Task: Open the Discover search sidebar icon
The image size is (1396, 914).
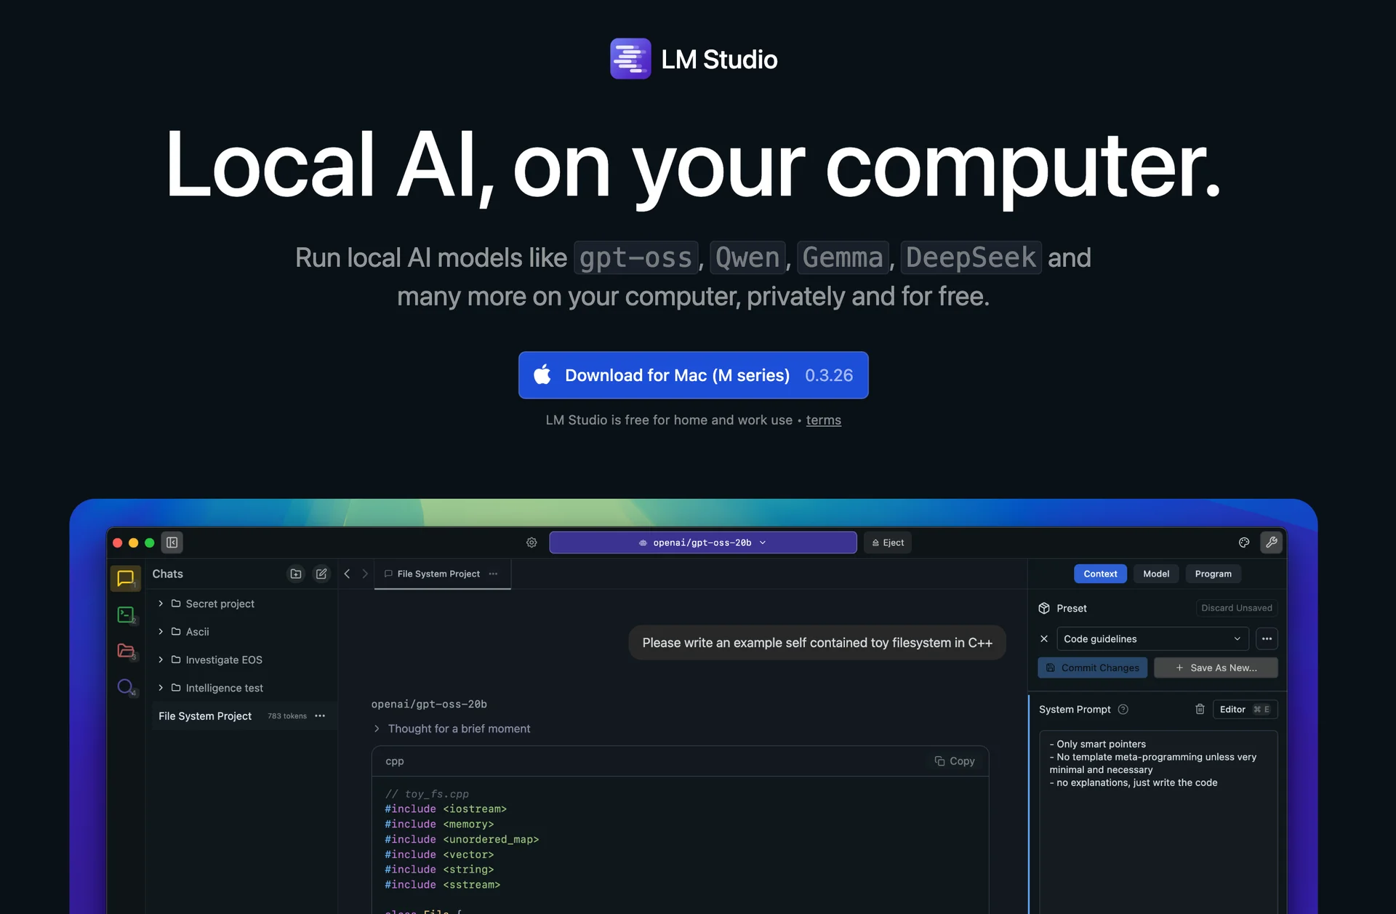Action: click(125, 686)
